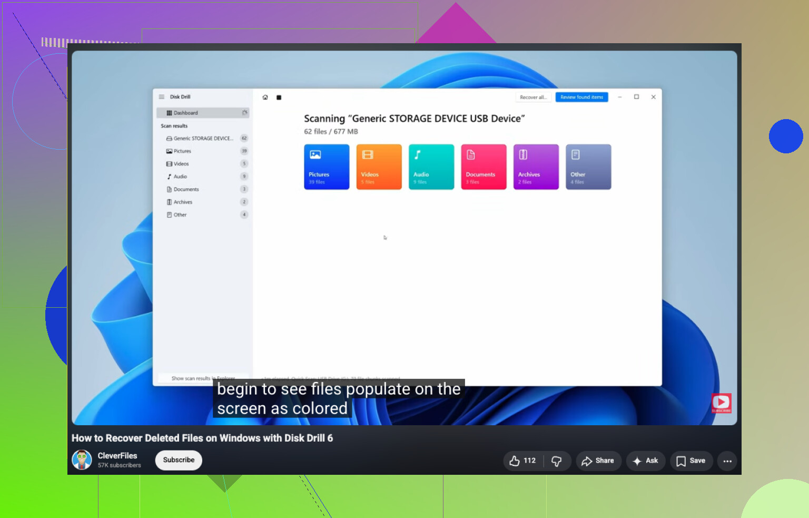The height and width of the screenshot is (518, 809).
Task: Open the Audio category tile
Action: pos(431,167)
